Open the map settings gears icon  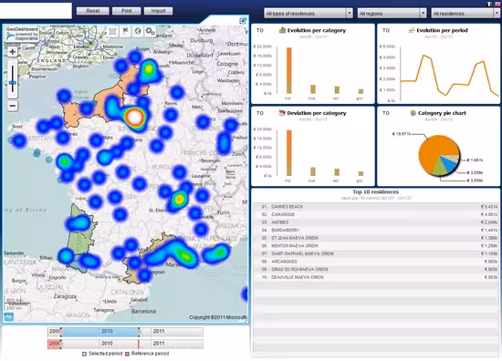151,31
